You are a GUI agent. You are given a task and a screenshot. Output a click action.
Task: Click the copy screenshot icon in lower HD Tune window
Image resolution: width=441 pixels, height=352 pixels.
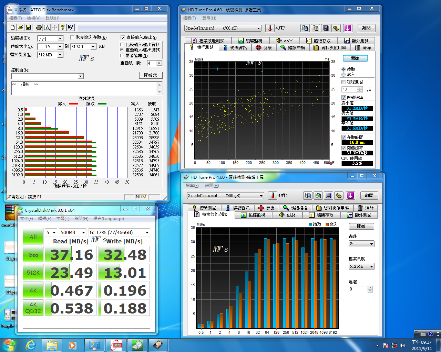click(318, 196)
